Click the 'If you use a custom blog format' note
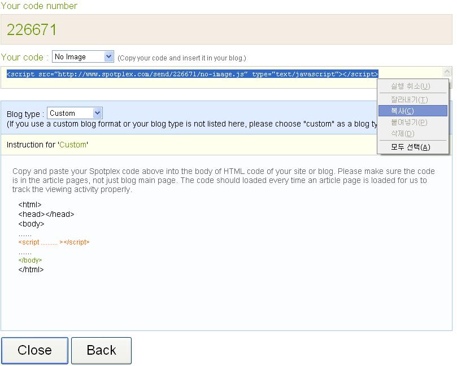Viewport: 457px width, 366px height. (192, 124)
